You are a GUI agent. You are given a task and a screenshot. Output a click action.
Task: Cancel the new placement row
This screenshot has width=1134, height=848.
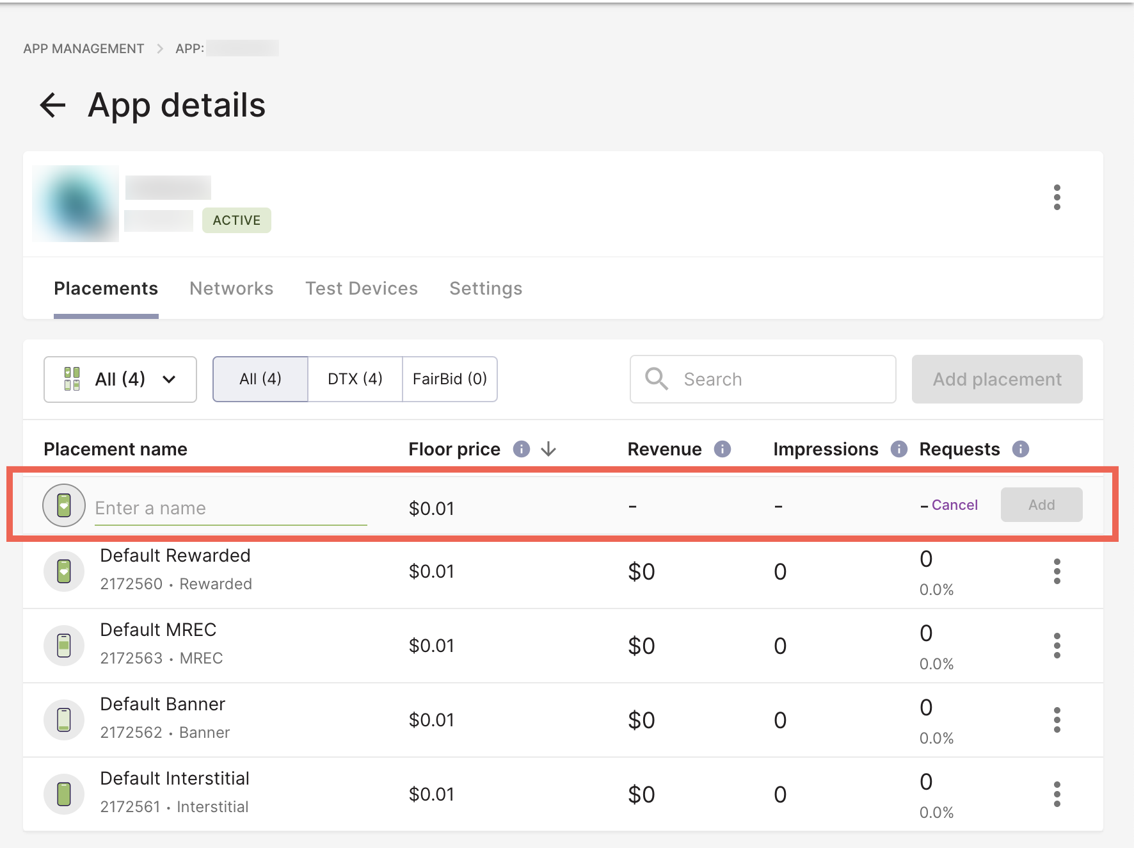click(954, 505)
